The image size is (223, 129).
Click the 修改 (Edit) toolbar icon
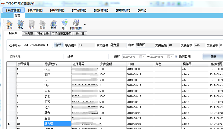coord(20,23)
